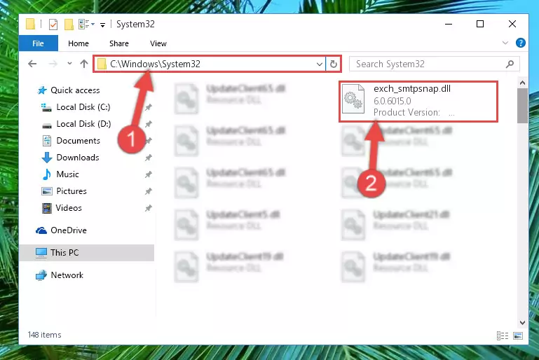
Task: Click the Search System32 field
Action: [x=434, y=64]
